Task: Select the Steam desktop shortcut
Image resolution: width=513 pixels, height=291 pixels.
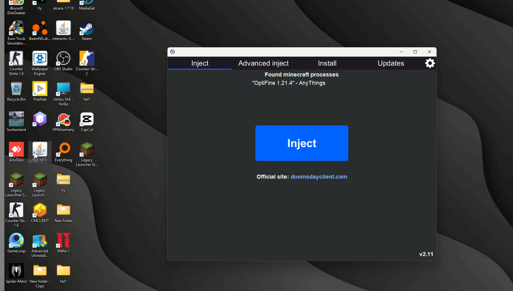Action: [87, 31]
